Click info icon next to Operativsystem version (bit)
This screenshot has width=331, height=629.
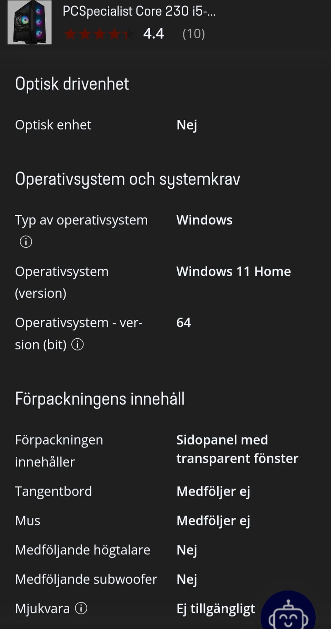tap(78, 344)
